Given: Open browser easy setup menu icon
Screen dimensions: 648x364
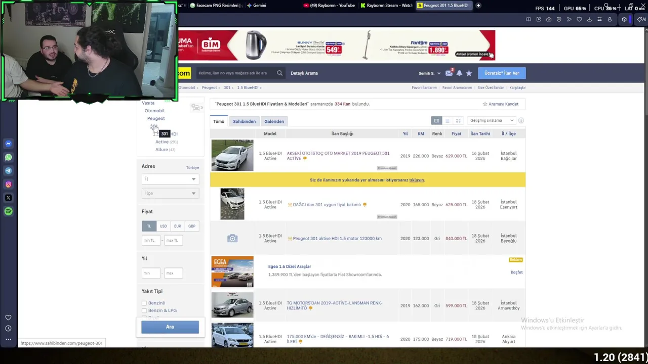Looking at the screenshot, I should click(x=599, y=19).
